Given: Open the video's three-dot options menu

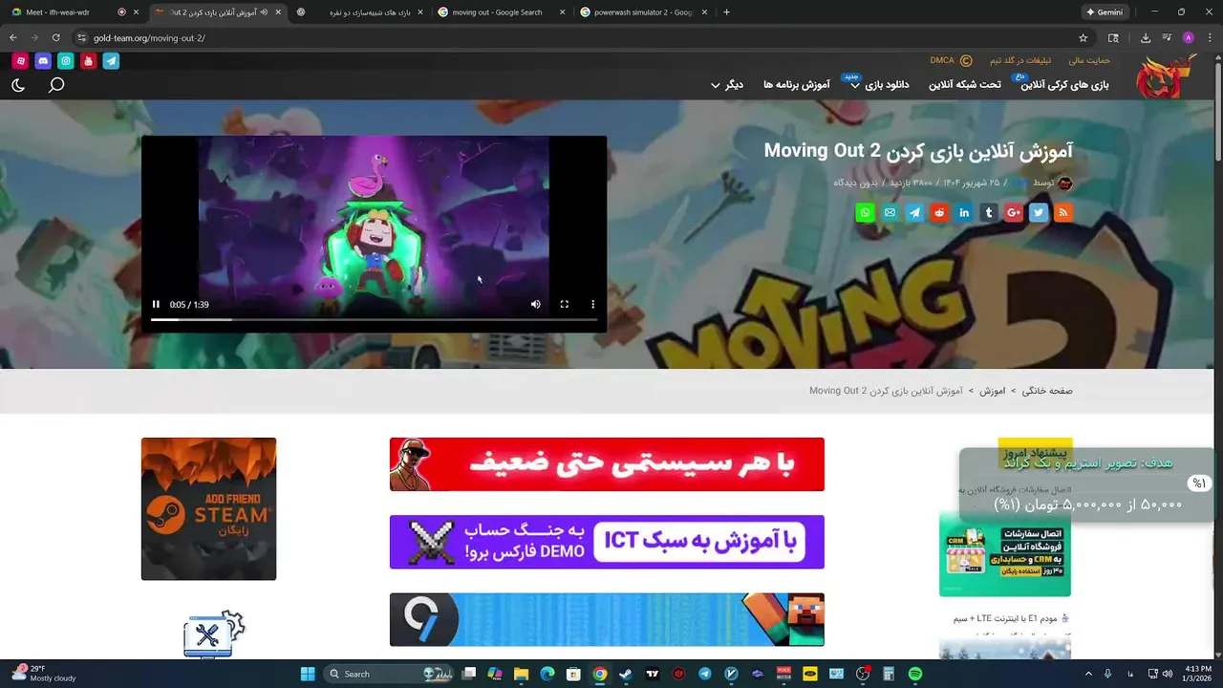Looking at the screenshot, I should [x=592, y=305].
